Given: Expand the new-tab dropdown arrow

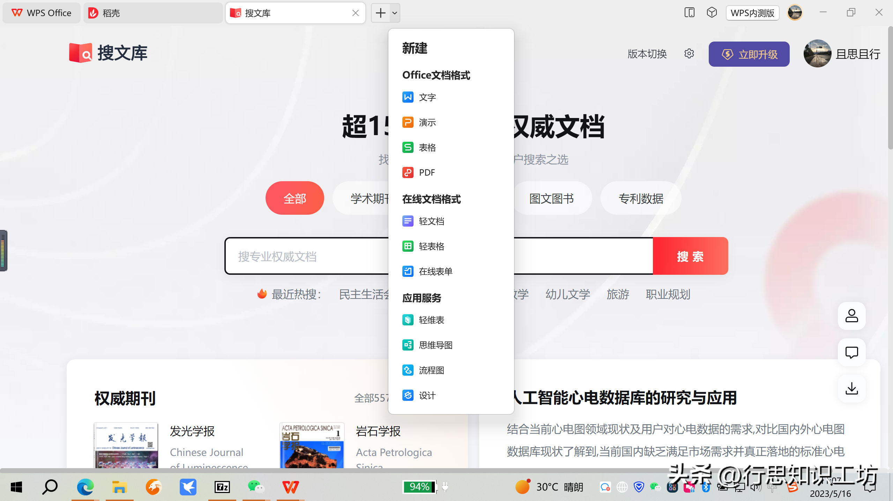Looking at the screenshot, I should (x=395, y=13).
